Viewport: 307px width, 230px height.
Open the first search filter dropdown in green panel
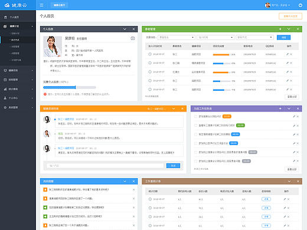[x=177, y=37]
